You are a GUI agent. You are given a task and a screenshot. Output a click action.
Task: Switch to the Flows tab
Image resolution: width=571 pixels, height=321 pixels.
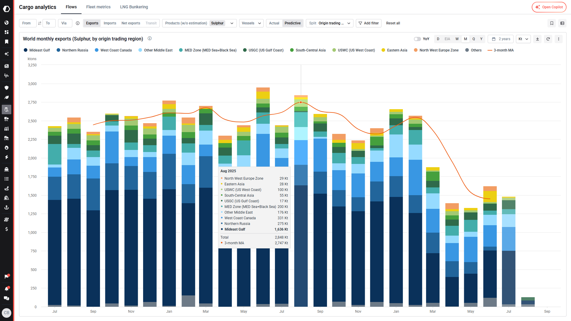71,7
